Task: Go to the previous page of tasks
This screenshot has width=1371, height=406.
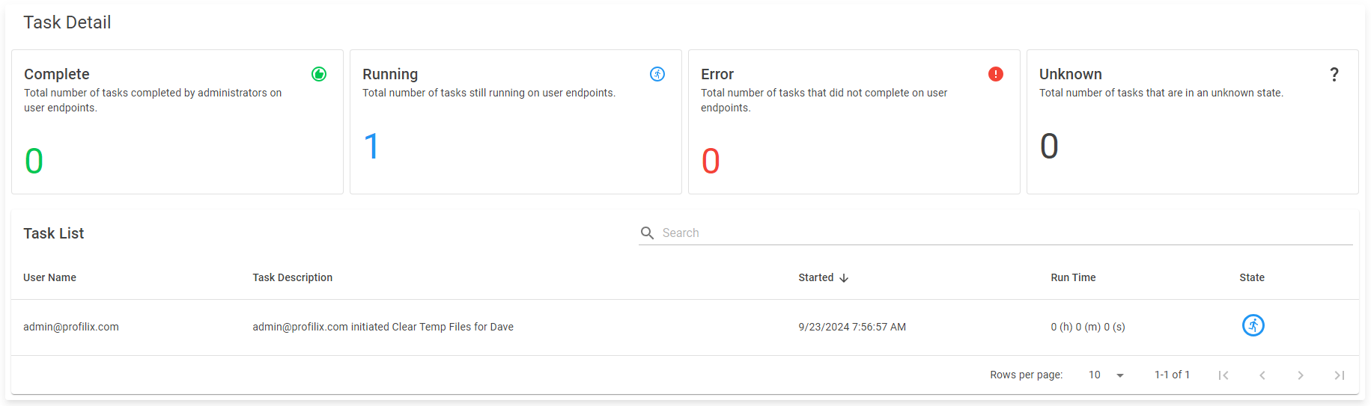Action: click(1262, 375)
